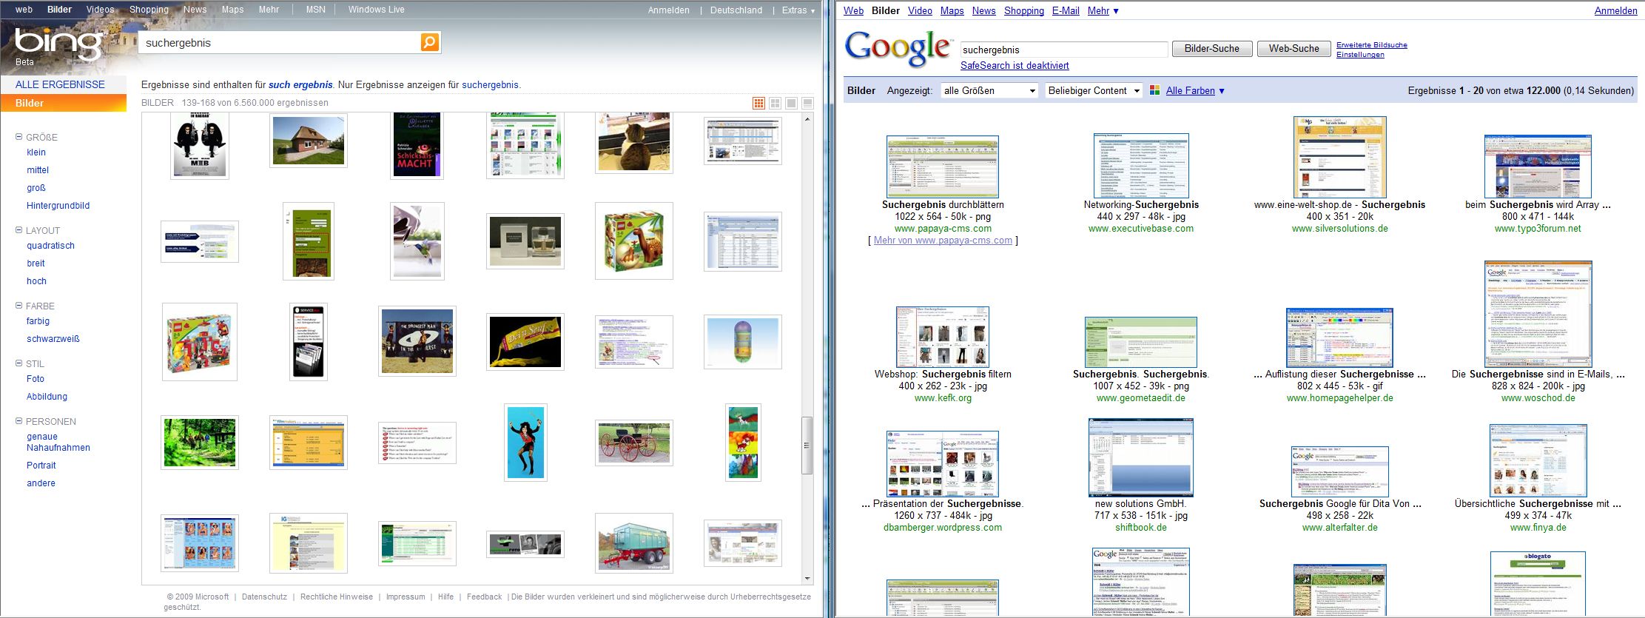The height and width of the screenshot is (618, 1645).
Task: Filter Bing images by size 'klein'
Action: [x=36, y=152]
